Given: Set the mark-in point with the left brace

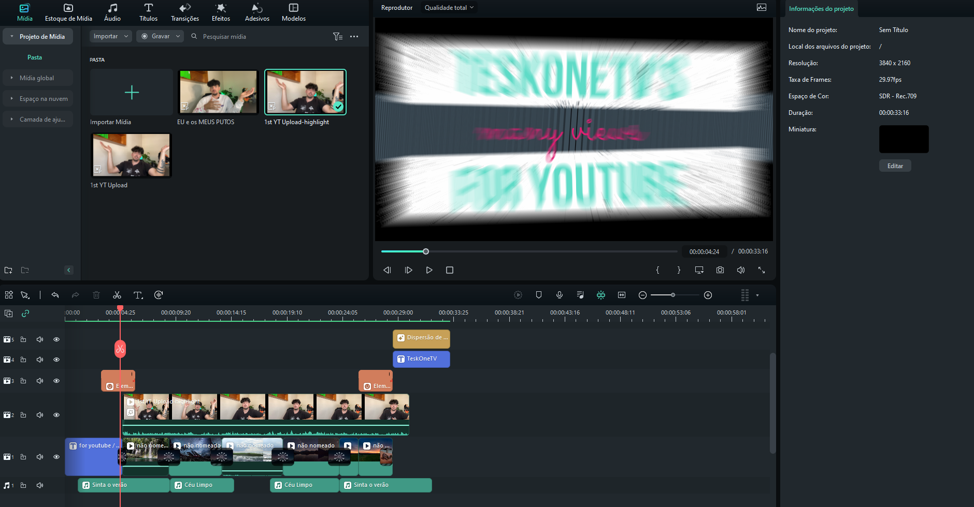Looking at the screenshot, I should pos(657,270).
